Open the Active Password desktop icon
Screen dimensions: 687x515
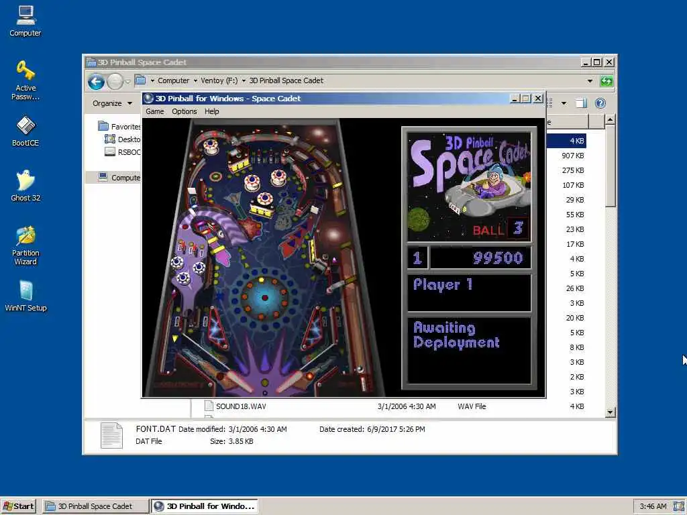point(25,80)
